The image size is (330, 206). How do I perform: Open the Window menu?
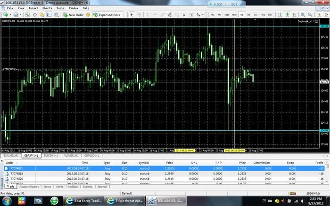tap(74, 8)
